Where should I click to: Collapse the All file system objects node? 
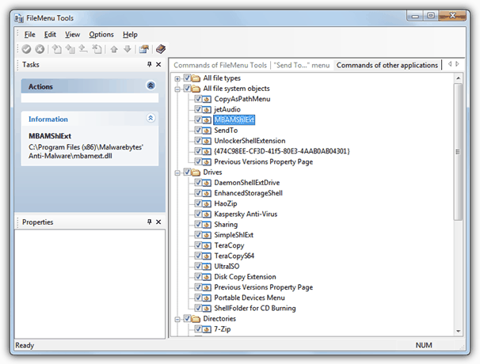tap(177, 89)
